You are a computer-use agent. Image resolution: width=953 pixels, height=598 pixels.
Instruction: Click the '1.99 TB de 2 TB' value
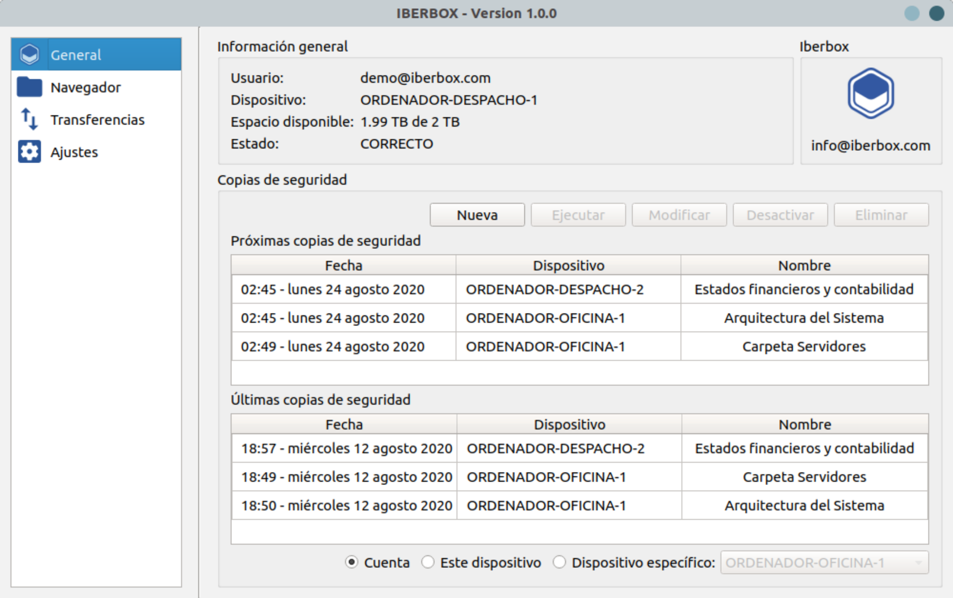410,122
